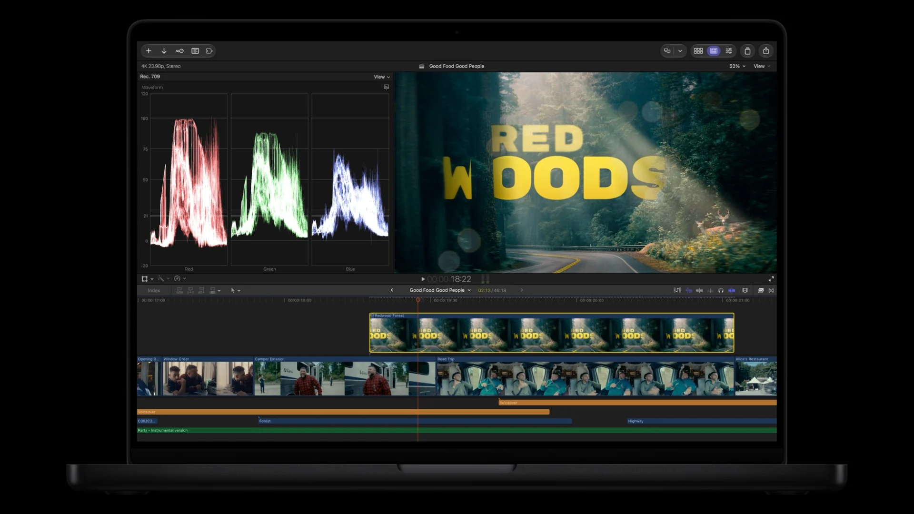Viewport: 914px width, 514px height.
Task: Select the Redwood Forest title clip
Action: tap(552, 333)
